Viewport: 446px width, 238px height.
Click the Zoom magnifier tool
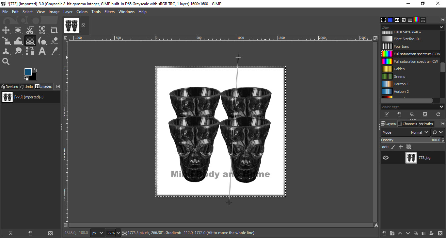coord(6,61)
